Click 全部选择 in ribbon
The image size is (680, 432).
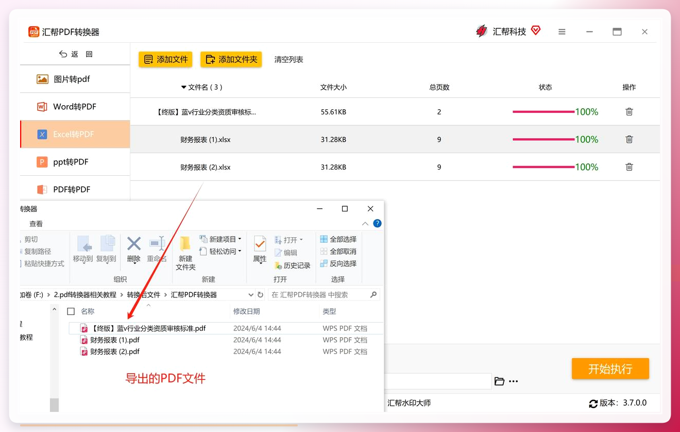(x=338, y=239)
